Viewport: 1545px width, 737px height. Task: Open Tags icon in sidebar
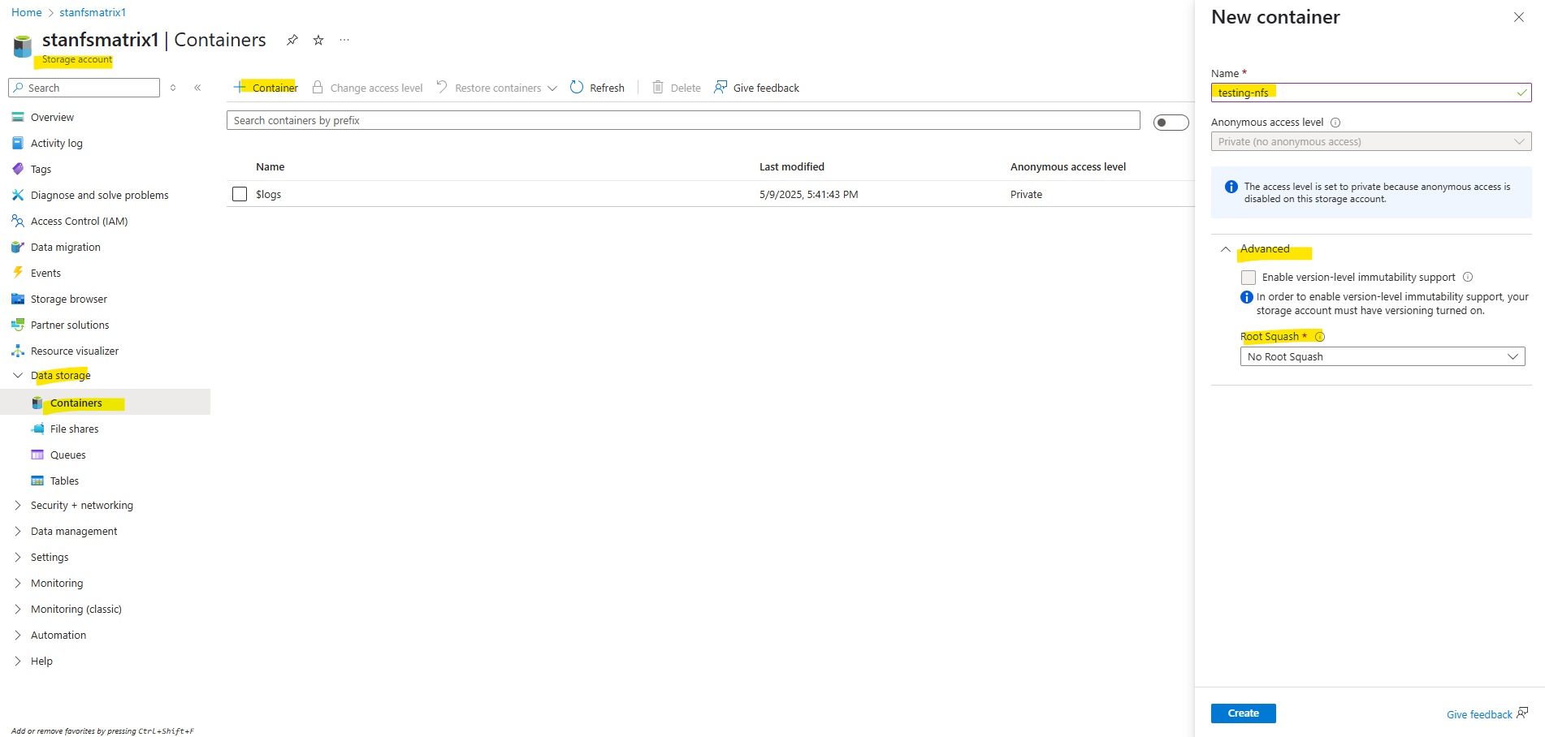[x=18, y=169]
